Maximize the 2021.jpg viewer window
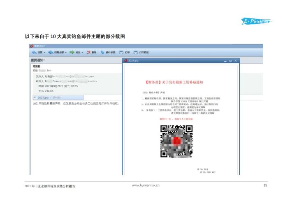 [x=230, y=61]
